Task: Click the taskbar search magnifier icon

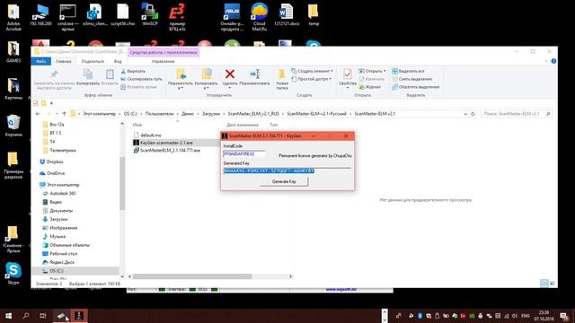Action: point(26,316)
